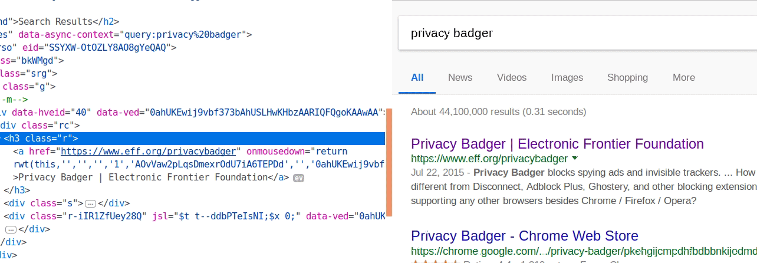Expand the collapsed div class="s" ellipsis
This screenshot has width=757, height=263.
click(x=90, y=203)
